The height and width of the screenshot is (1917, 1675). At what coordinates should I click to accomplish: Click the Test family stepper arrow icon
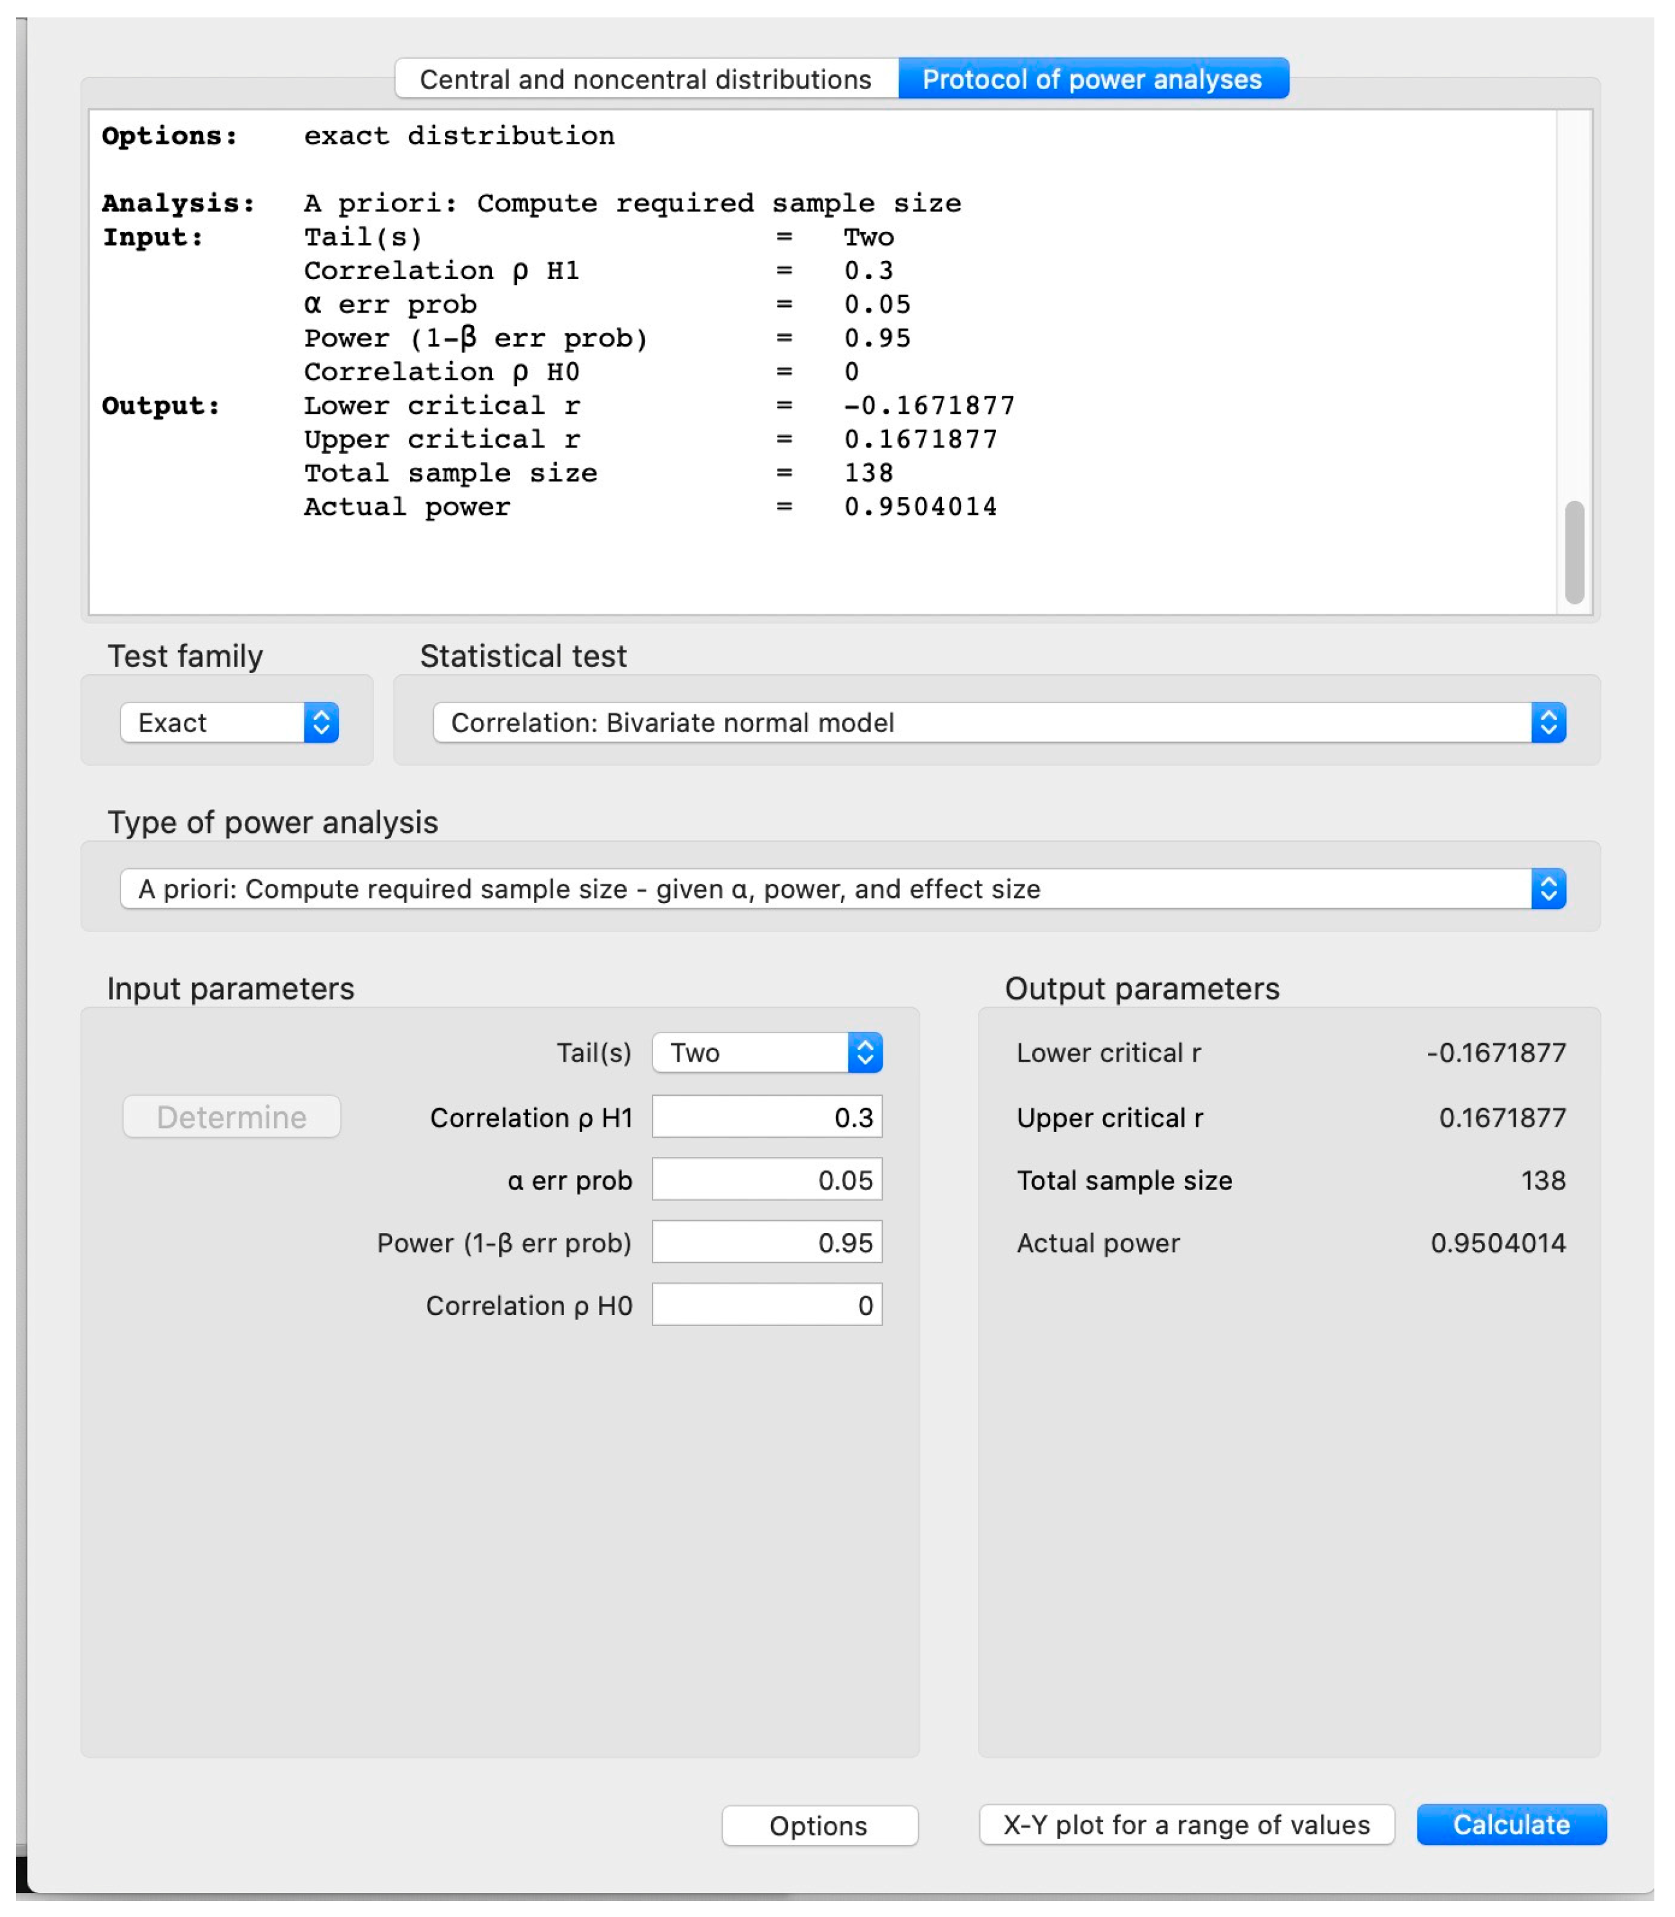[320, 723]
